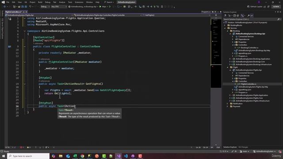The width and height of the screenshot is (283, 159).
Task: Click the Visual Studio logo icon
Action: [3, 2]
